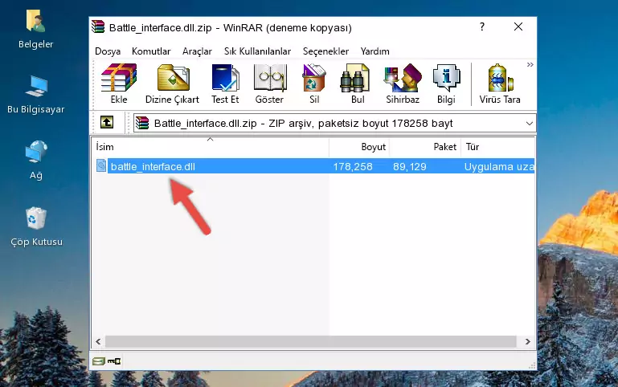Select the battle_interface.dll file
The height and width of the screenshot is (387, 618).
click(x=153, y=166)
